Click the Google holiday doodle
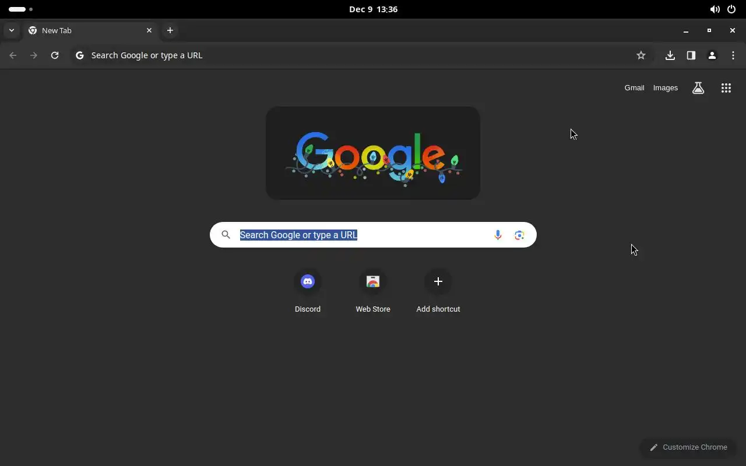Screen dimensions: 746x466 [373, 153]
